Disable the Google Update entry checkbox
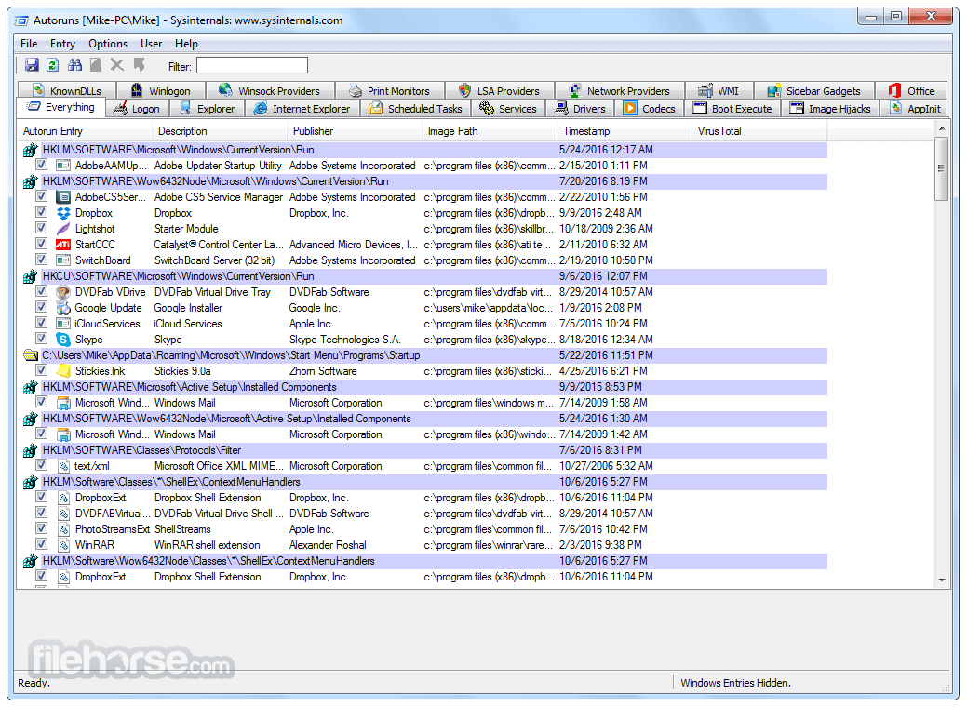The image size is (967, 707). 41,308
